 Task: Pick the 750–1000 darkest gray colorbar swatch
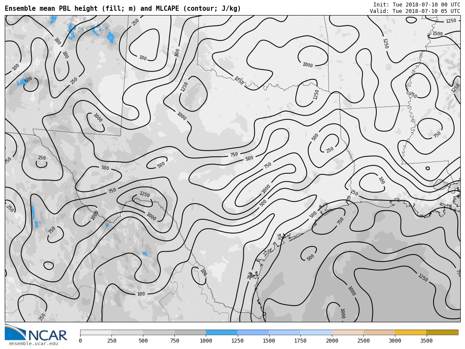click(x=190, y=333)
